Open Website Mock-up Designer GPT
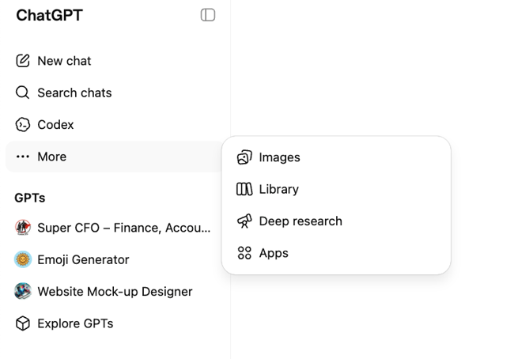This screenshot has width=514, height=359. click(x=115, y=291)
